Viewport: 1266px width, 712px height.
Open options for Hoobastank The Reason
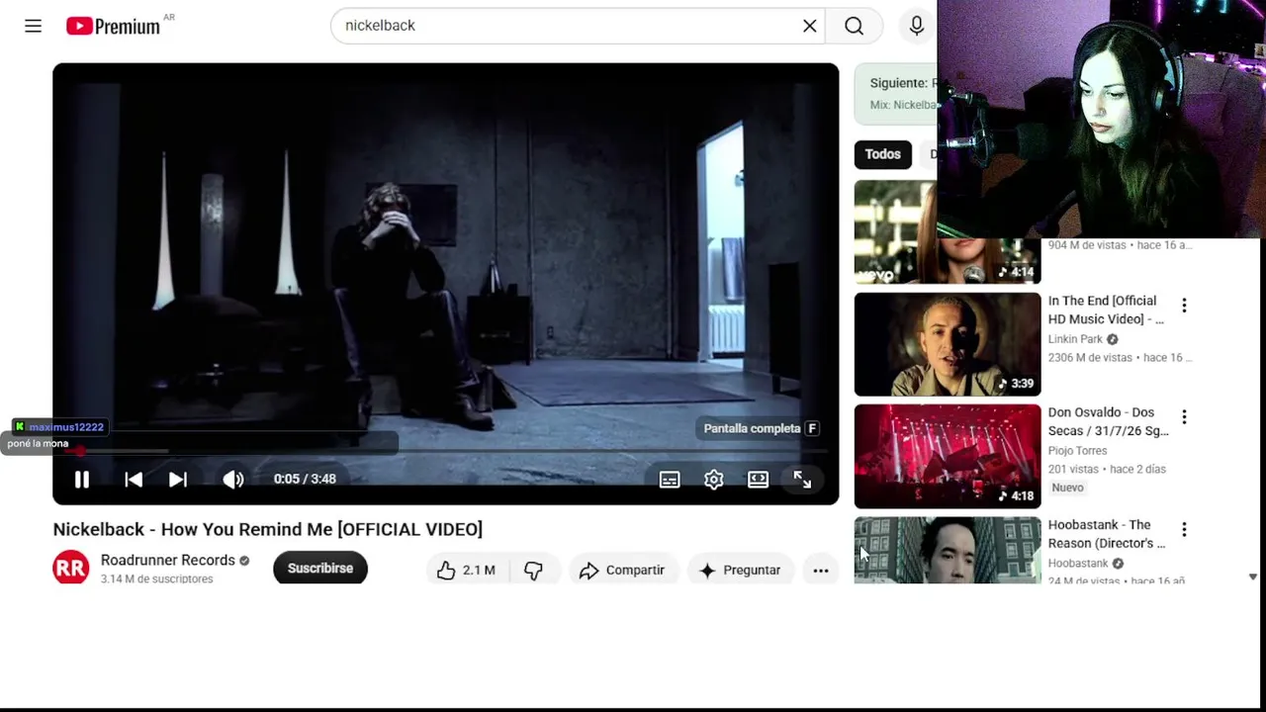(1184, 530)
